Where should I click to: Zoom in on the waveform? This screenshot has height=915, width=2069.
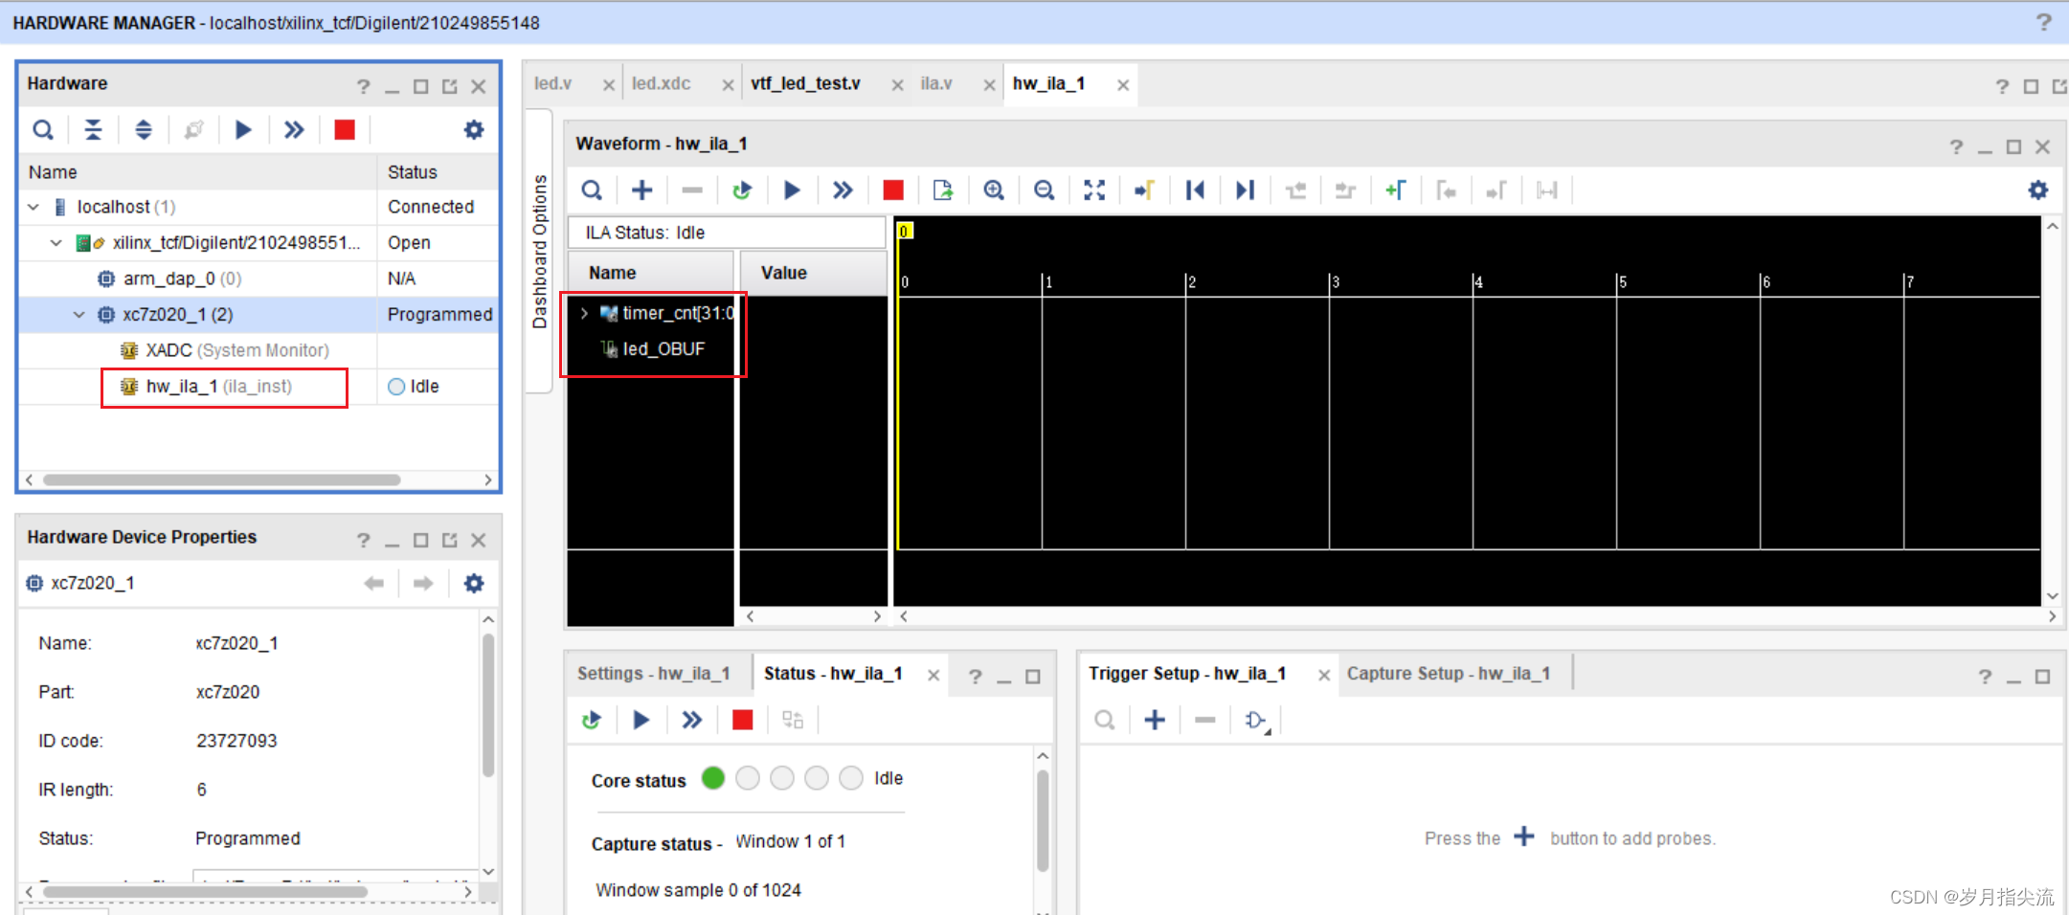[x=994, y=190]
